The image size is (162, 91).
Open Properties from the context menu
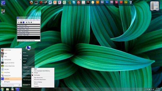43,86
